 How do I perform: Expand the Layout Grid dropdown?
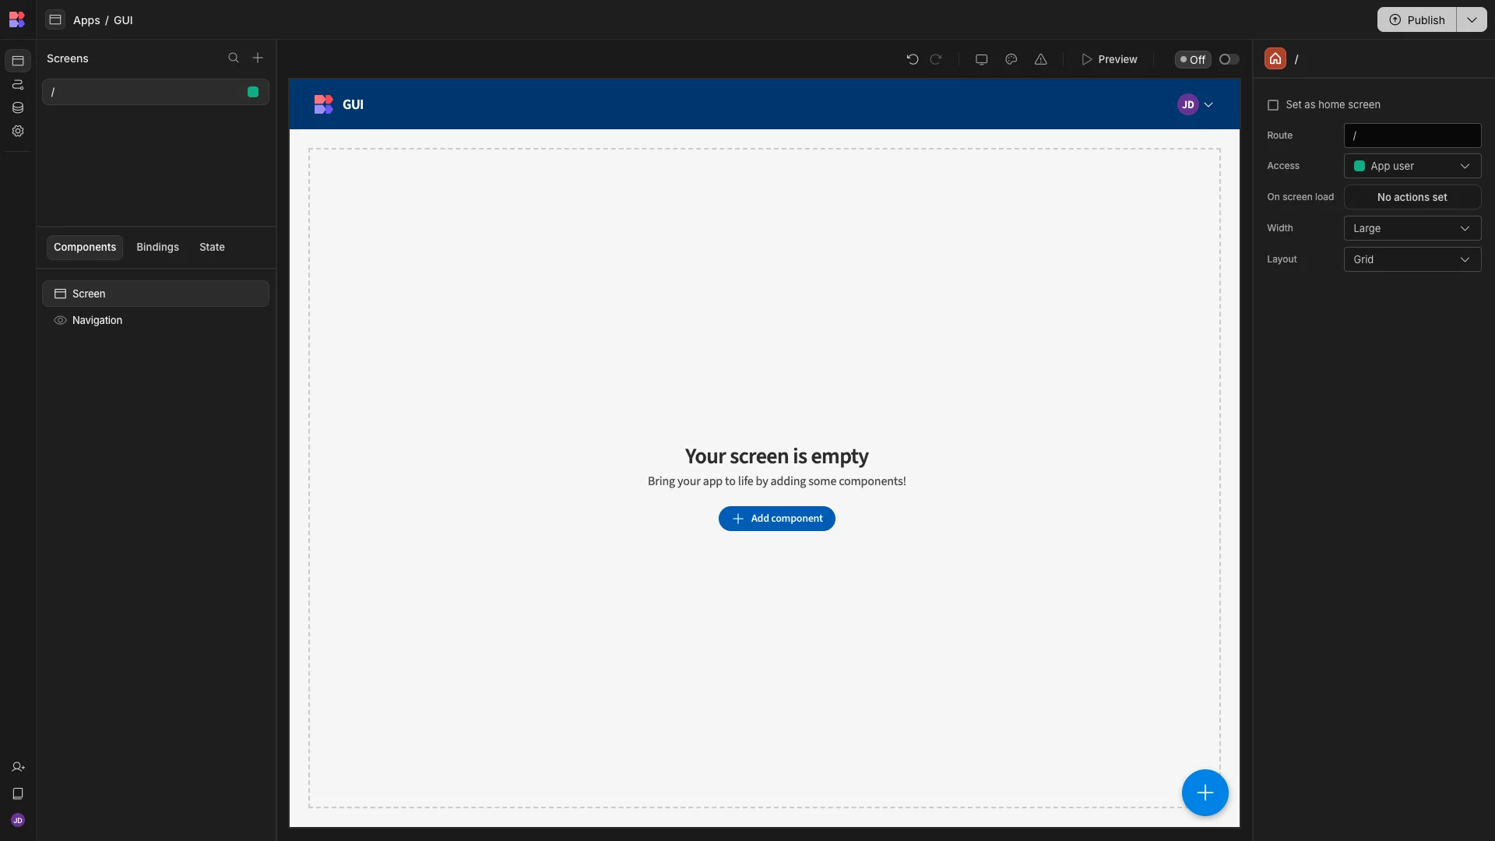click(1412, 259)
